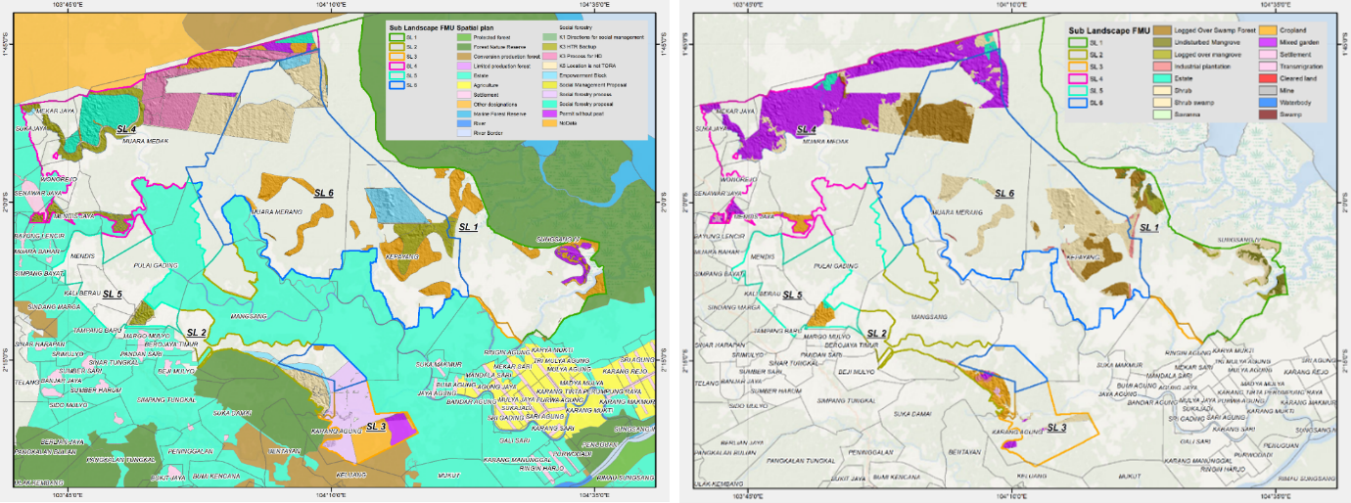Click 'KEPAYANG' label on spatial plan map
1351x503 pixels.
401,256
